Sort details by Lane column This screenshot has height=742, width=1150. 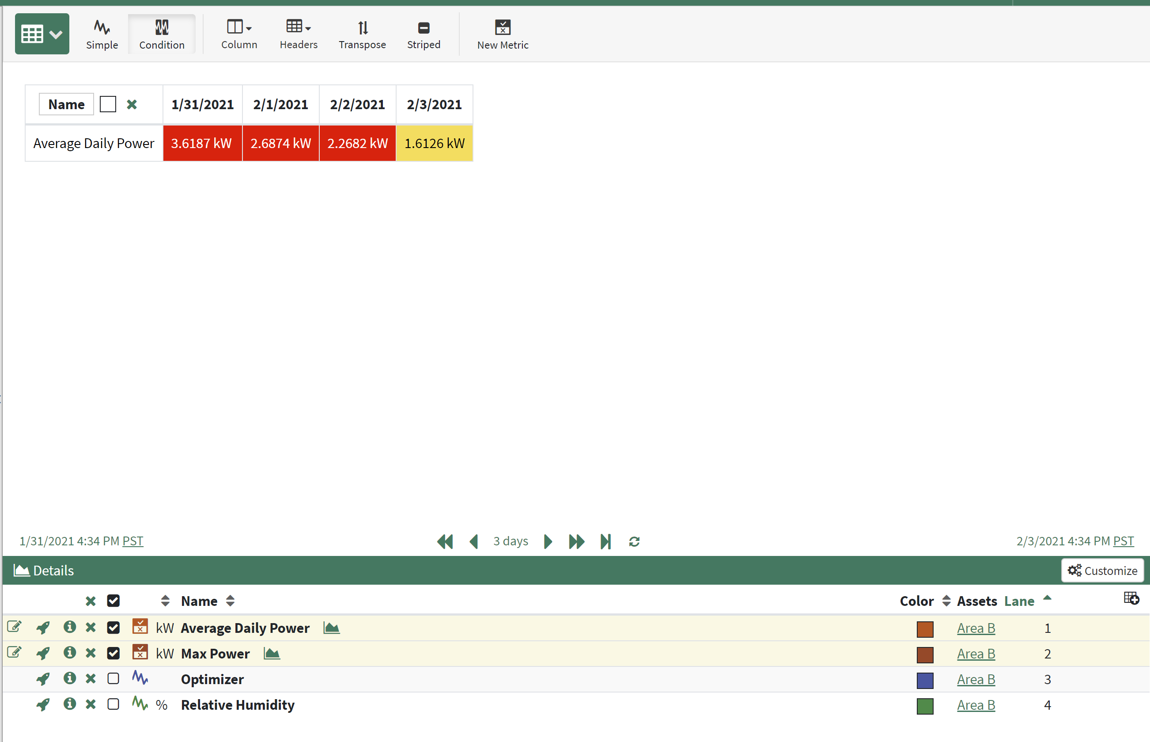pyautogui.click(x=1019, y=601)
